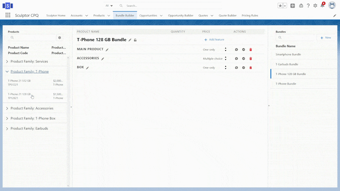Edit navigation bar pencil icon
This screenshot has height=191, width=340.
pyautogui.click(x=335, y=16)
